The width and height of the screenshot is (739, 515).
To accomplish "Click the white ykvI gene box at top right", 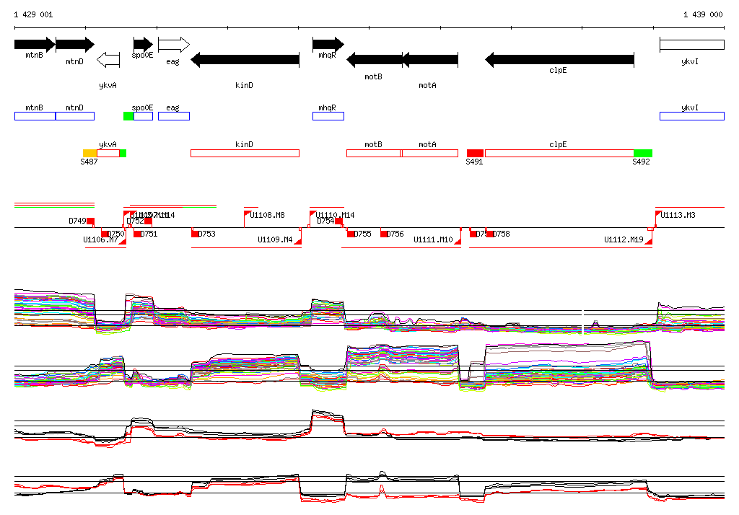I will (692, 45).
